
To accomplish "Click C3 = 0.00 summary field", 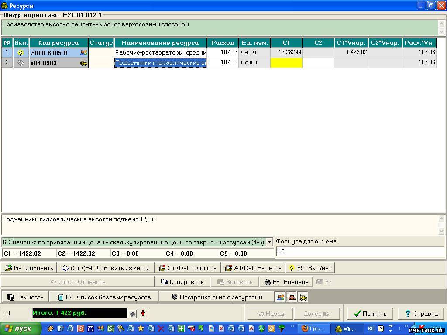I will (137, 253).
